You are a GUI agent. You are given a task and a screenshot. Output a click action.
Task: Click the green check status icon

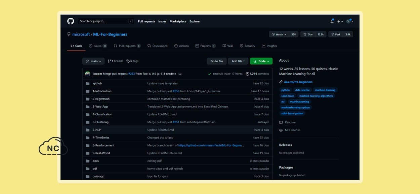(x=210, y=74)
